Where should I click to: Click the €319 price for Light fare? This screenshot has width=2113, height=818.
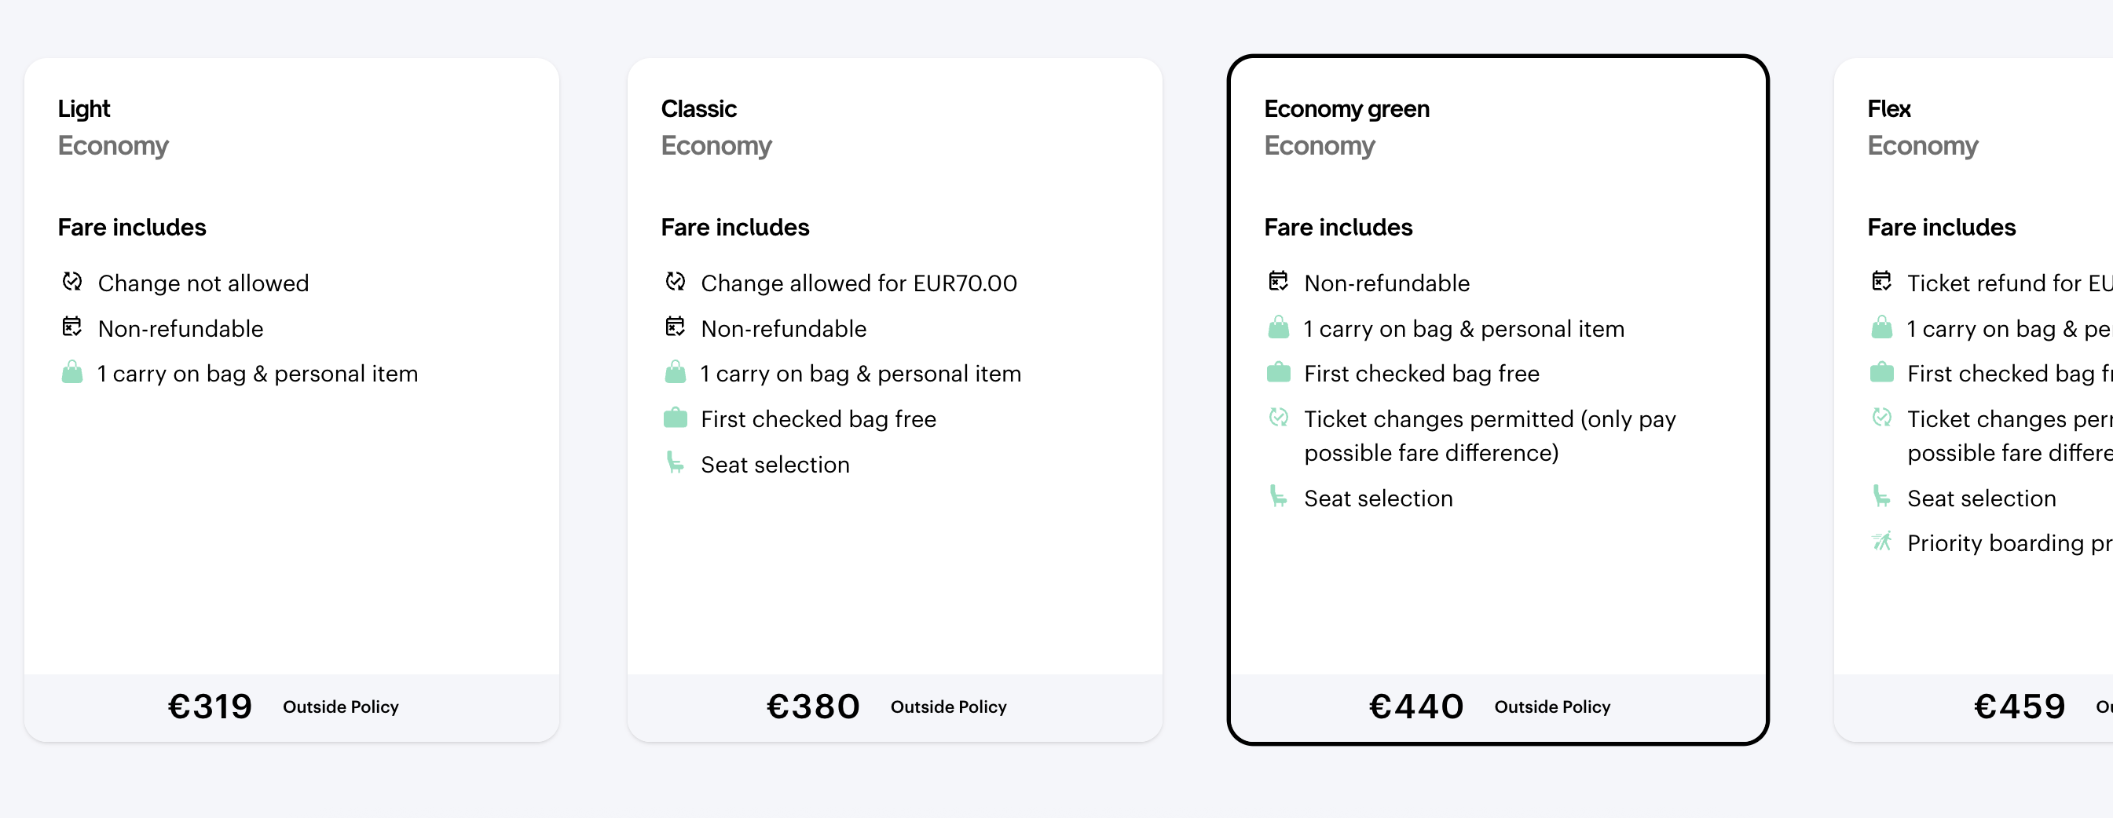point(210,707)
